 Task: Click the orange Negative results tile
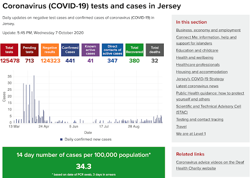(50, 50)
